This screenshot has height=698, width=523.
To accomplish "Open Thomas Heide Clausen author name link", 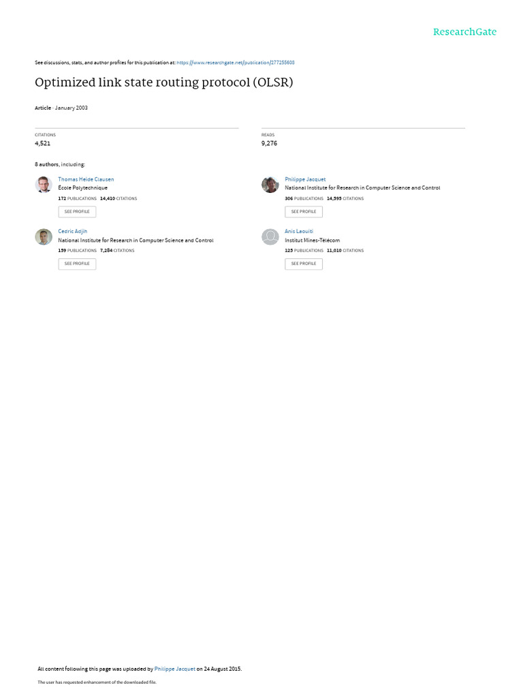I will click(x=86, y=179).
